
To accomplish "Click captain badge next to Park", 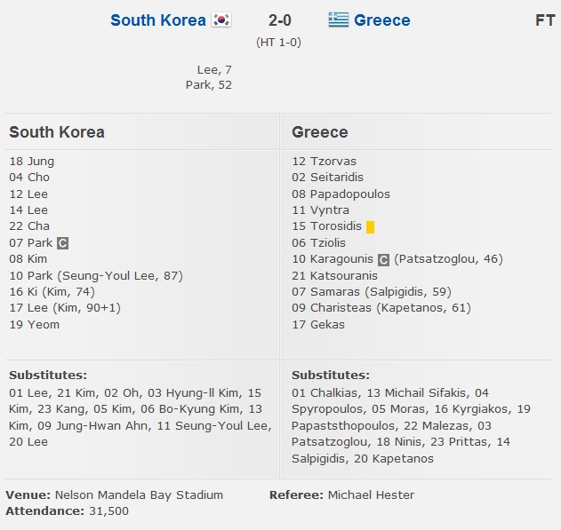I will click(x=63, y=242).
